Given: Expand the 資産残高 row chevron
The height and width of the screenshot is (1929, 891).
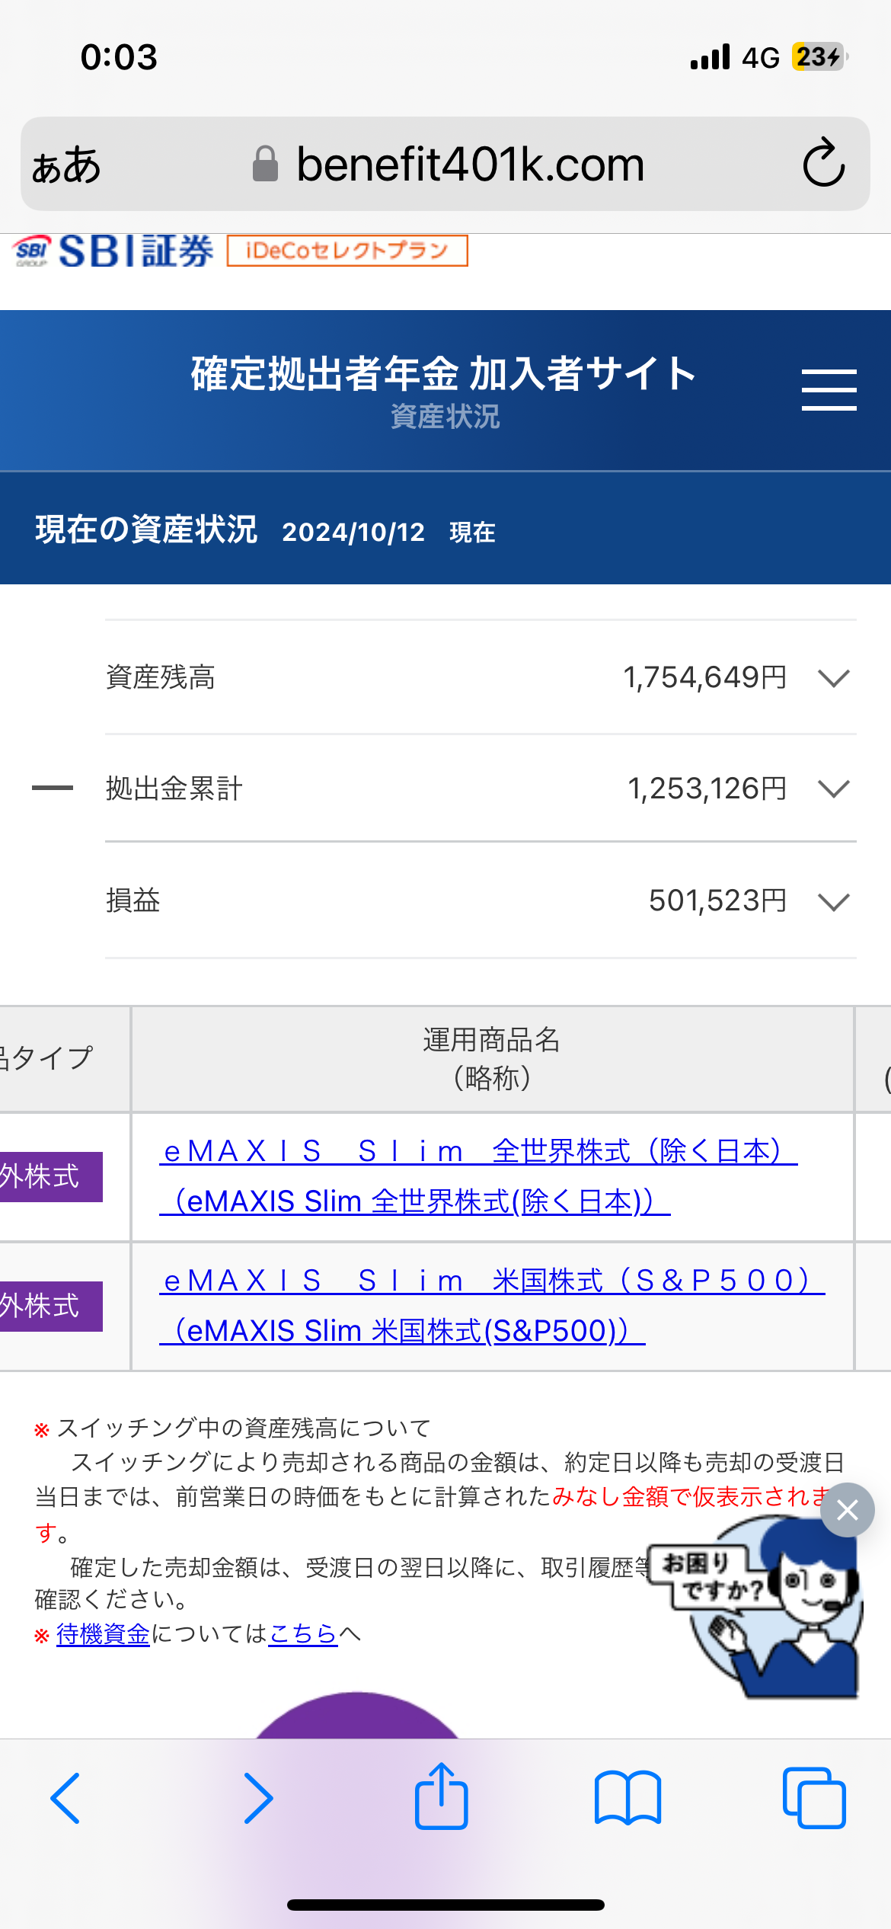Looking at the screenshot, I should coord(833,677).
